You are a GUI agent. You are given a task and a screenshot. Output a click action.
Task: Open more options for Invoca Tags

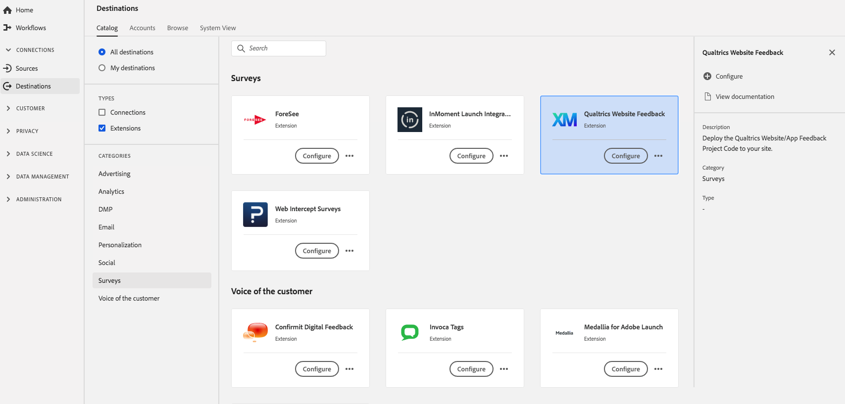point(504,369)
